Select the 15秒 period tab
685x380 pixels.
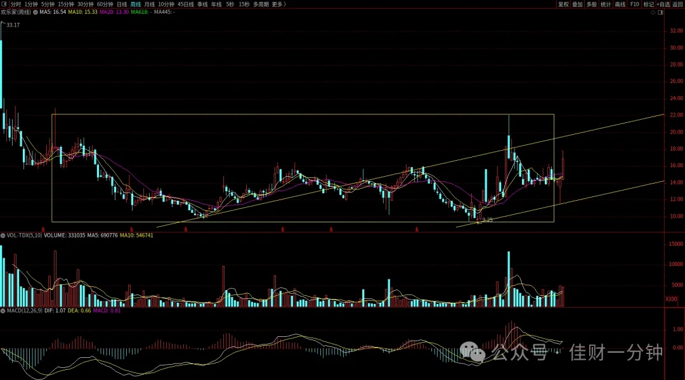click(x=244, y=4)
